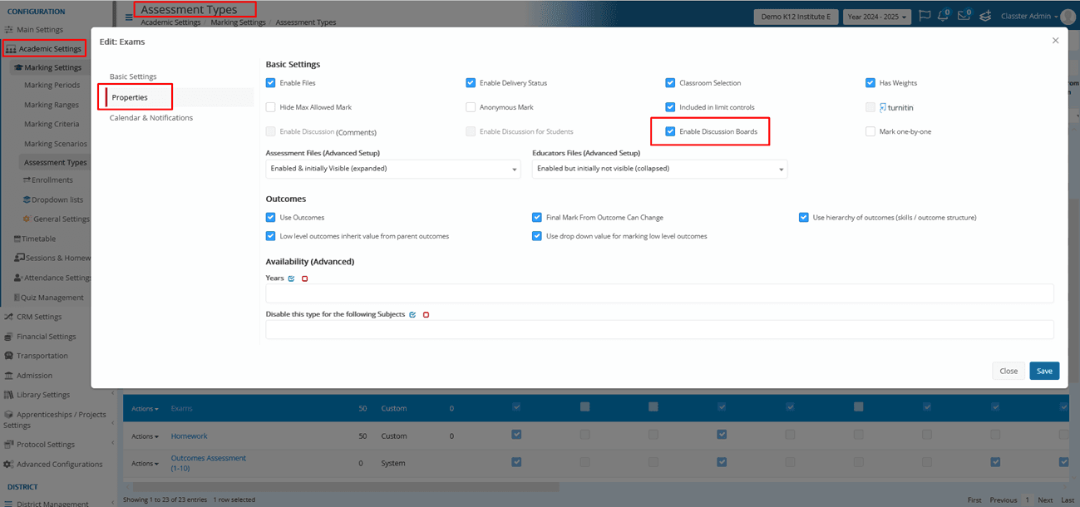Viewport: 1080px width, 507px height.
Task: Click the Admission building icon
Action: click(8, 376)
